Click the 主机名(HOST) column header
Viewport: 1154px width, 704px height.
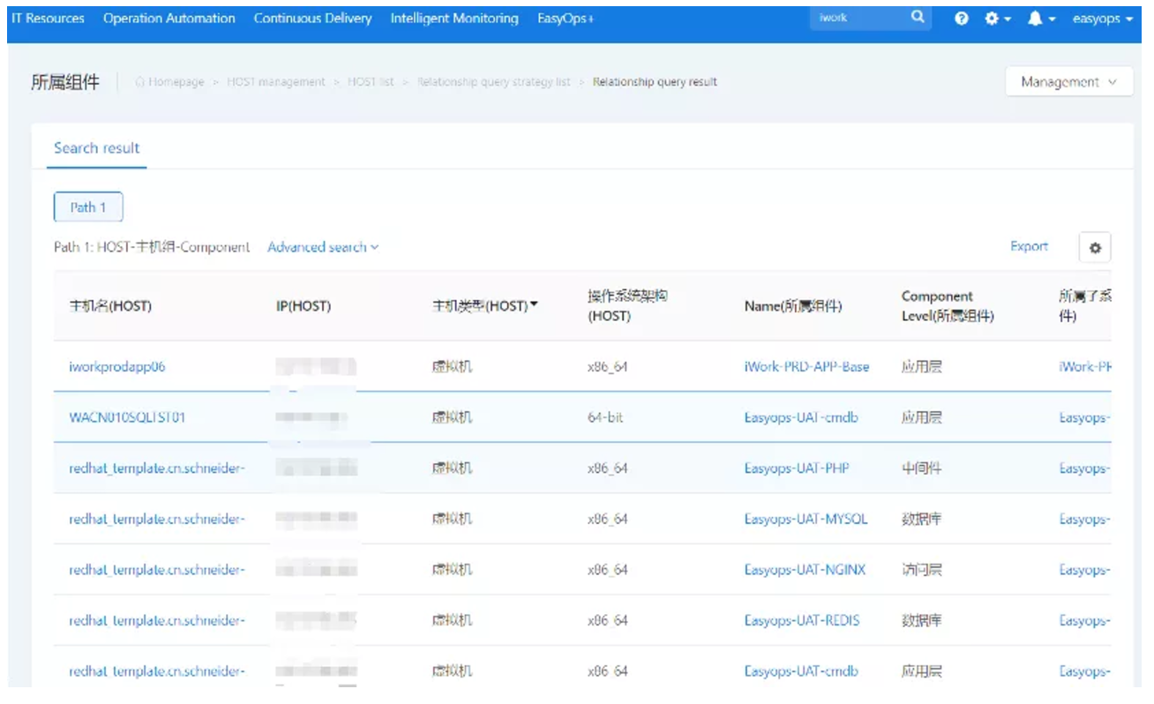tap(110, 306)
